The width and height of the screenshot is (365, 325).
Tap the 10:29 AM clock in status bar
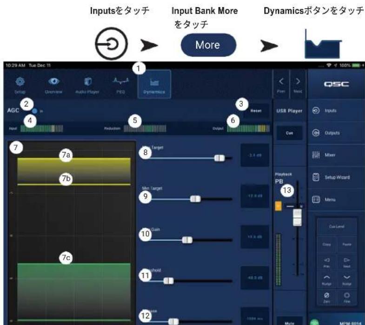click(15, 65)
